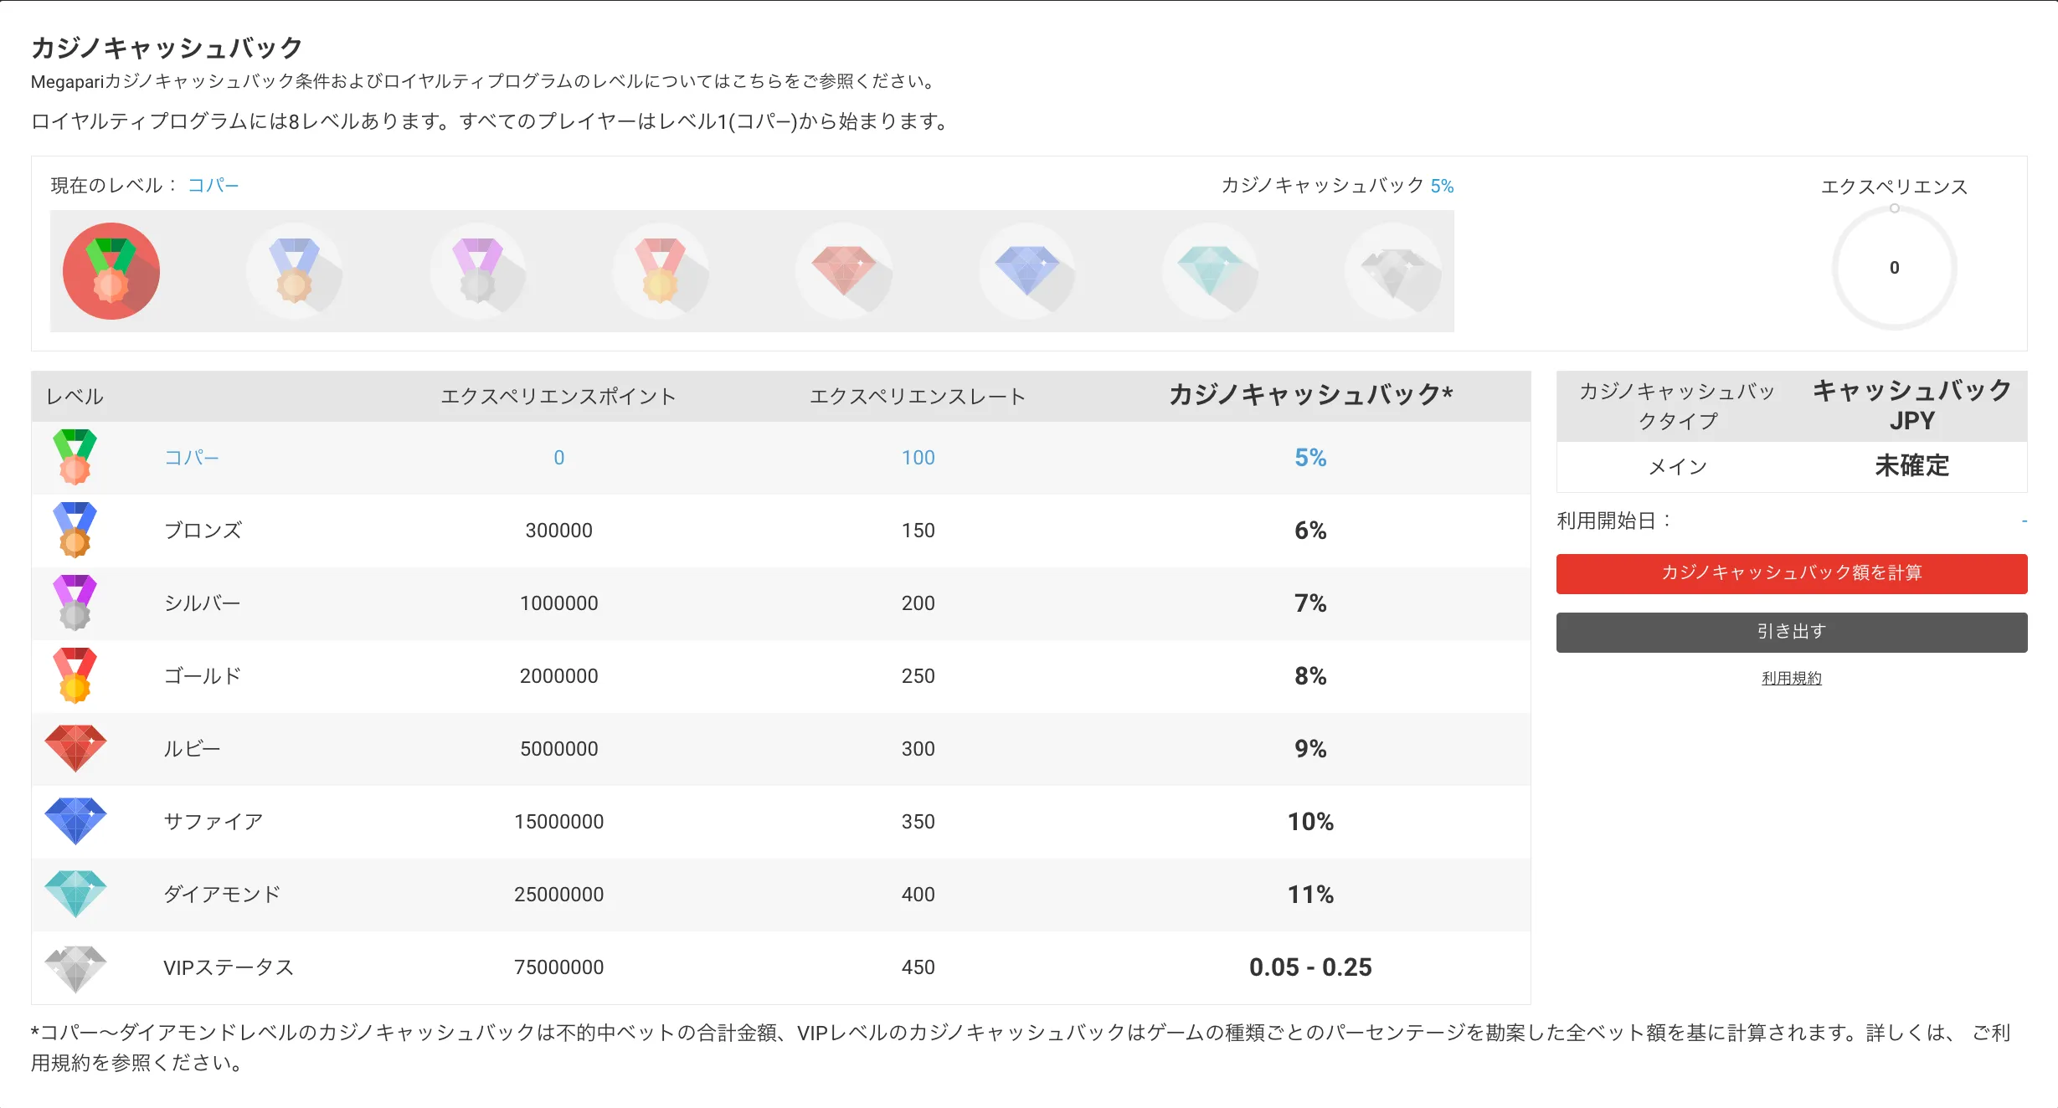This screenshot has height=1108, width=2058.
Task: Click the faded Gold medal in level bar
Action: (x=661, y=271)
